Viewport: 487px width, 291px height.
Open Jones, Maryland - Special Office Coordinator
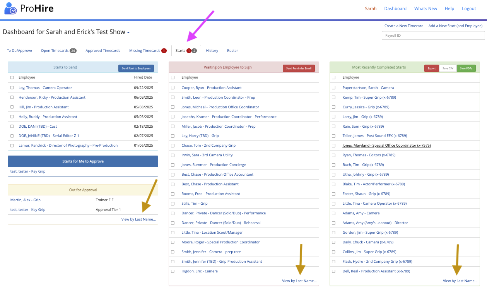386,145
